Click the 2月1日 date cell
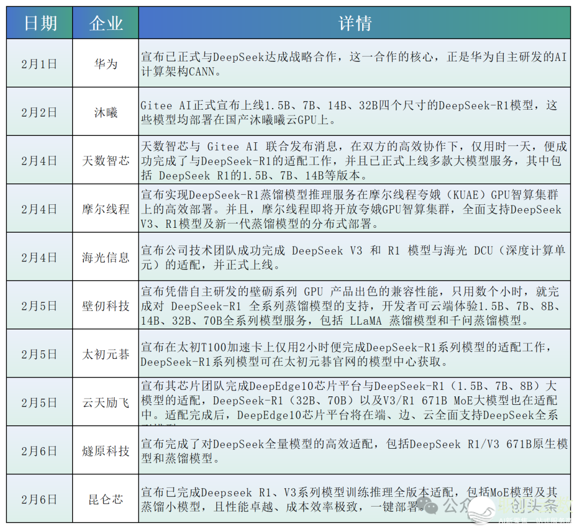This screenshot has width=577, height=529. click(40, 64)
